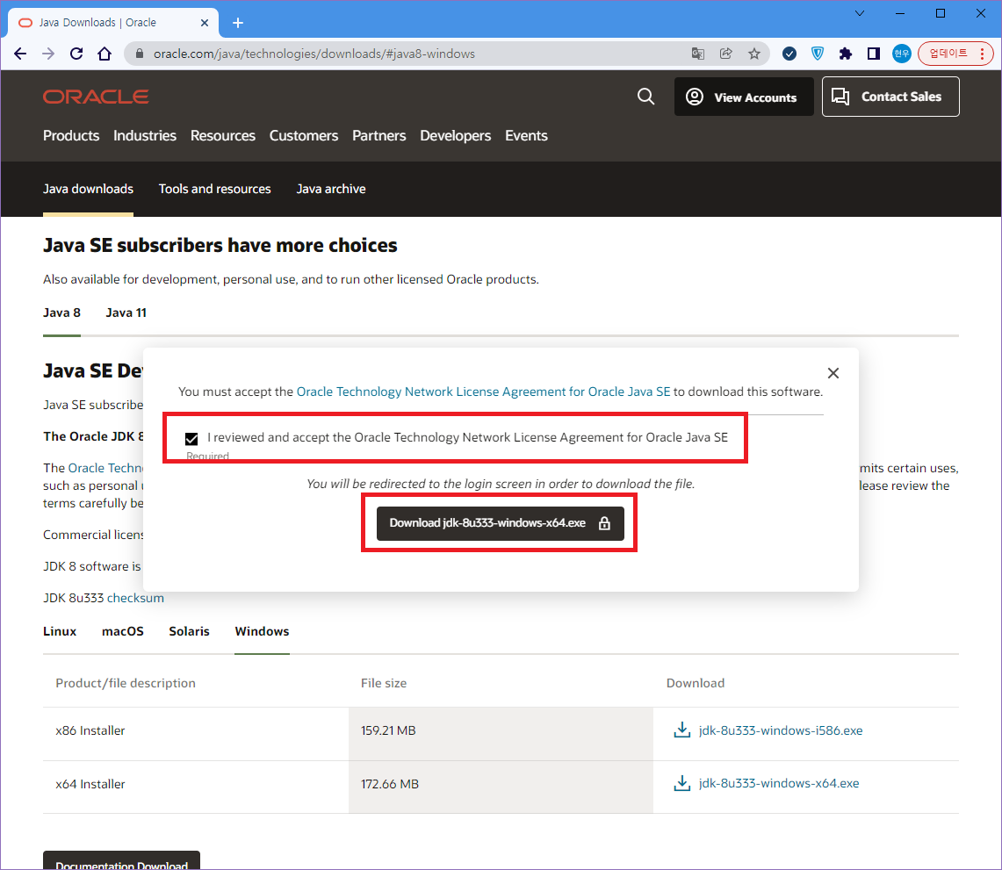Click the Contact Sales button
Image resolution: width=1002 pixels, height=870 pixels.
890,97
